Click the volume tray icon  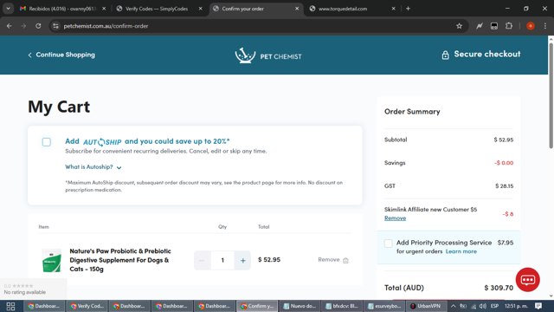pos(483,306)
